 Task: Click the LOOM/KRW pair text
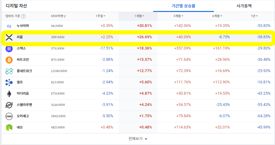pos(59,71)
